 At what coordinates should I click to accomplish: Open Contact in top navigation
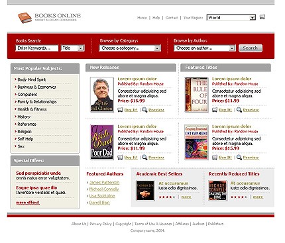pos(172,18)
